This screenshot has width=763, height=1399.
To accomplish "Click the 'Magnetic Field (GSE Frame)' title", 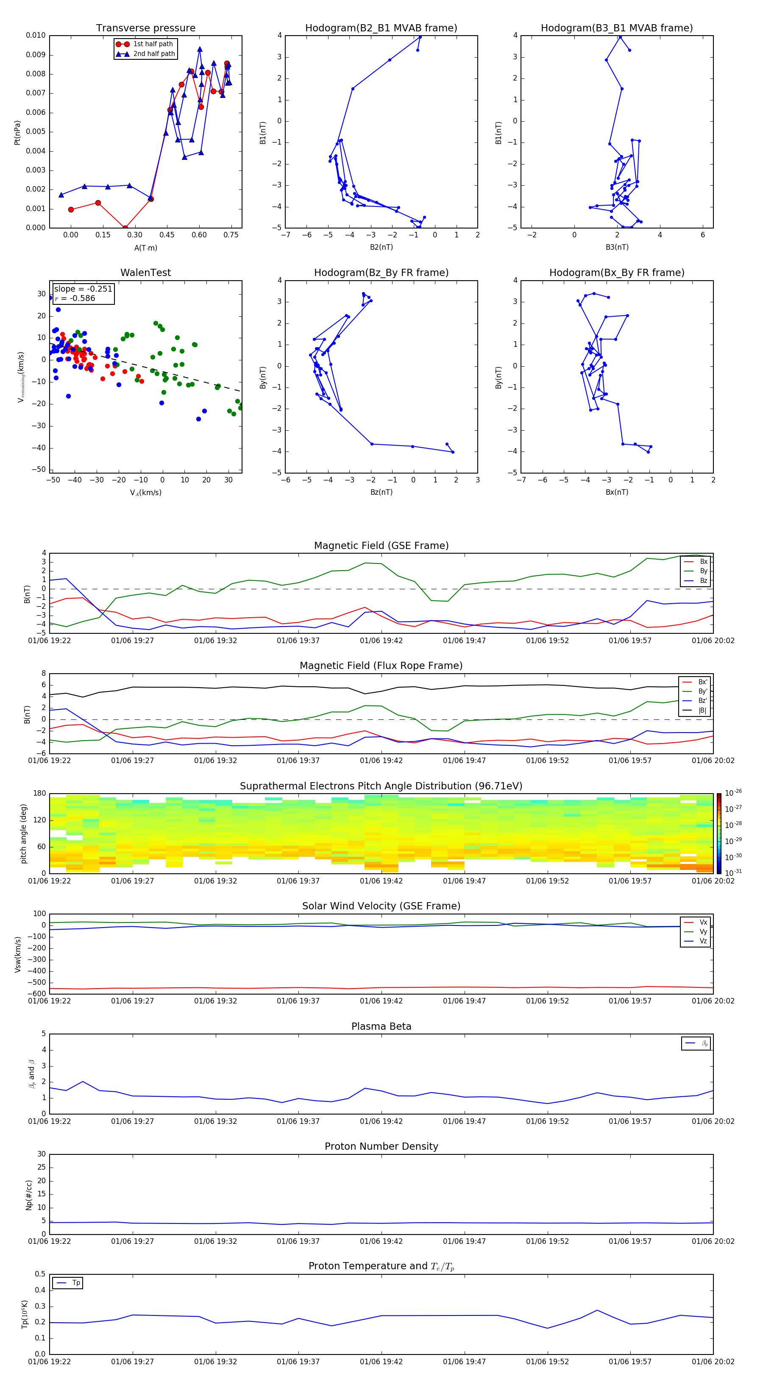I will (381, 546).
